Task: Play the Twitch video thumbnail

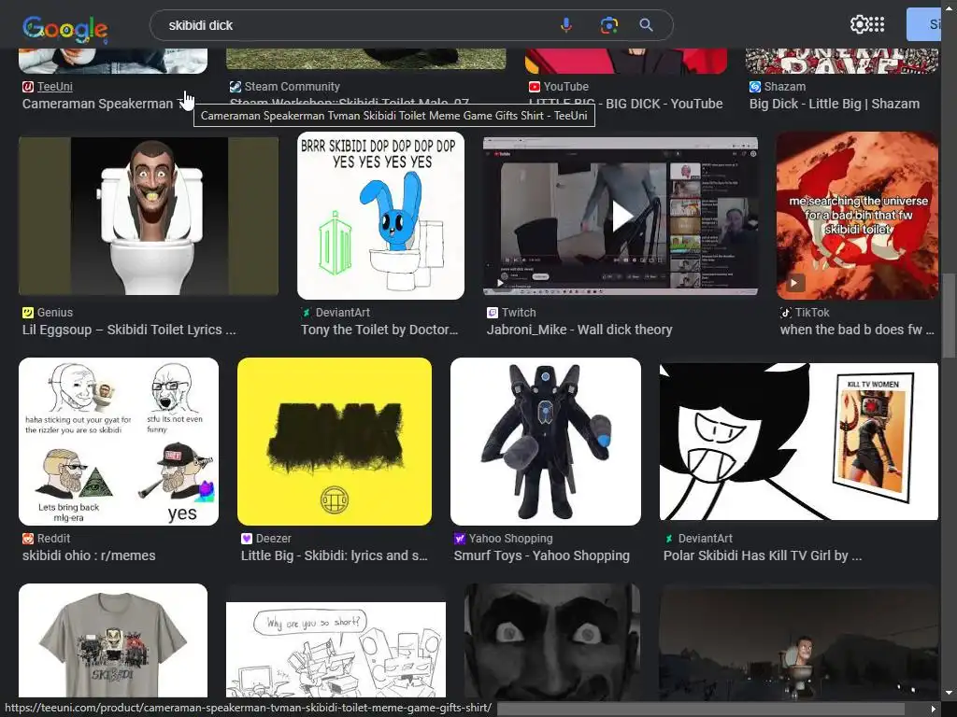Action: click(x=621, y=216)
